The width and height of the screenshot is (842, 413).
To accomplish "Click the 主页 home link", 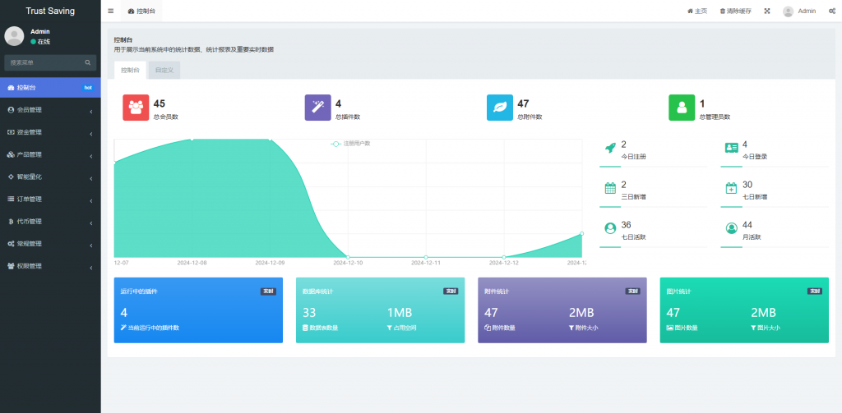I will pyautogui.click(x=696, y=11).
